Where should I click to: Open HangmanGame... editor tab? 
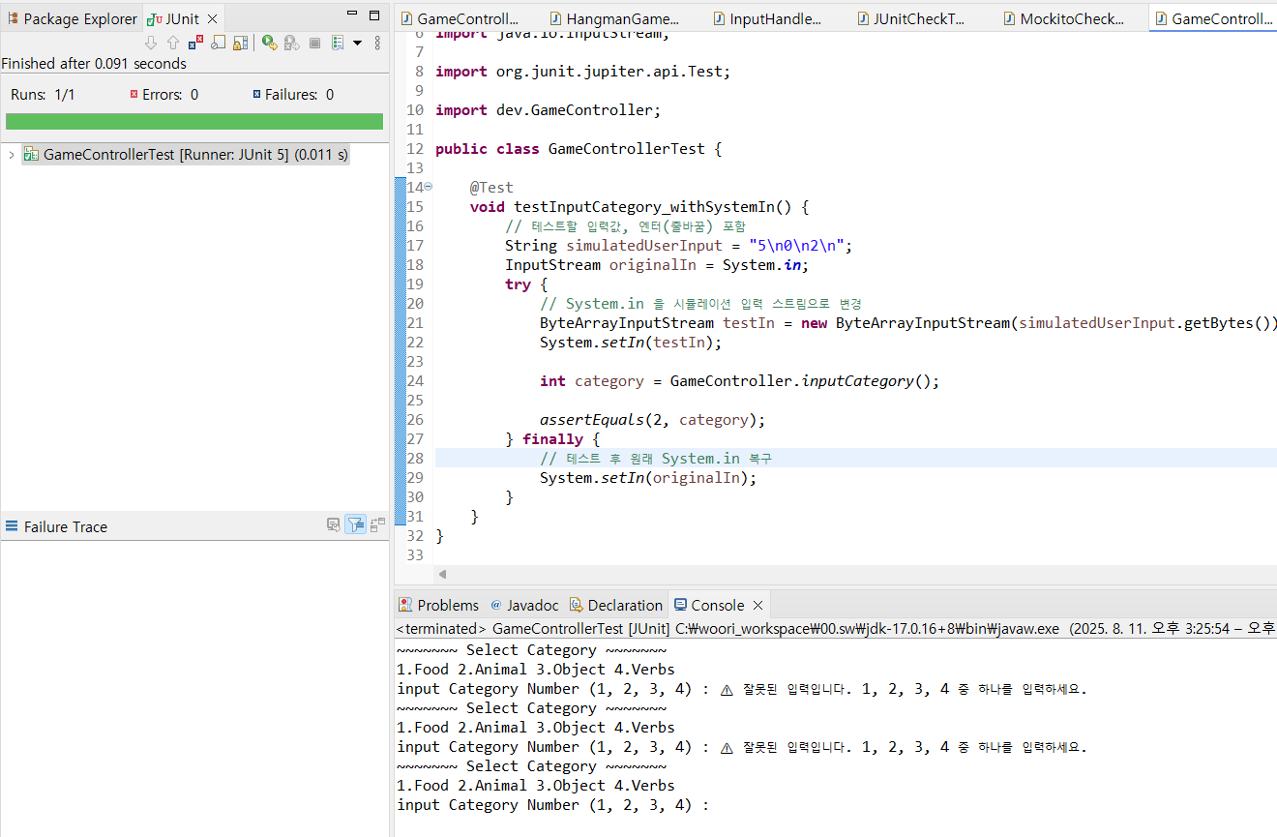(x=613, y=18)
